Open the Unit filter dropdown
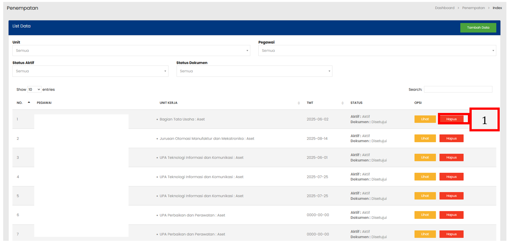 pyautogui.click(x=131, y=51)
